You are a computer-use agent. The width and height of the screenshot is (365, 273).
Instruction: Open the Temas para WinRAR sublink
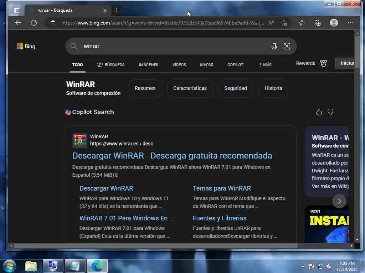coord(222,188)
